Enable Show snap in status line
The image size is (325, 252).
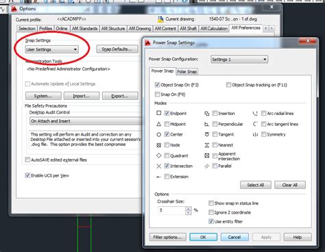pyautogui.click(x=211, y=203)
